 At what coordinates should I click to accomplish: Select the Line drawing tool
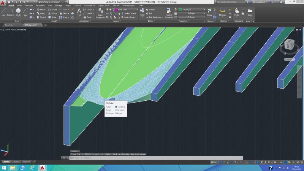[3, 11]
